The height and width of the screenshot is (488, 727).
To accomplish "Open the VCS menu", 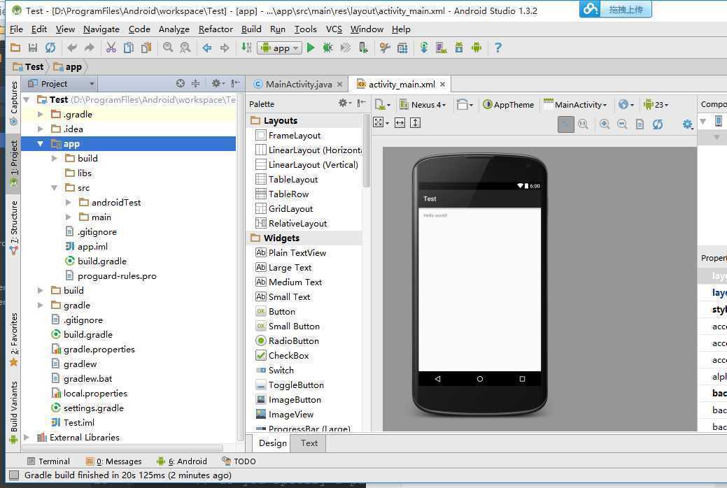I will [x=334, y=29].
